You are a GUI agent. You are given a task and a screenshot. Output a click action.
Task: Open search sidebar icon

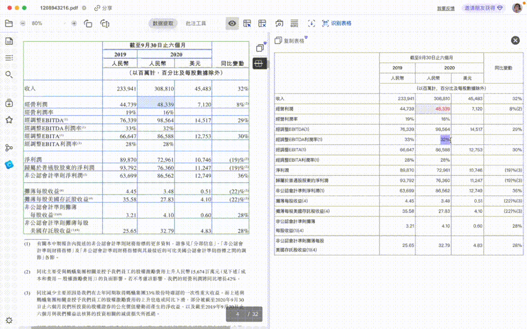point(9,75)
